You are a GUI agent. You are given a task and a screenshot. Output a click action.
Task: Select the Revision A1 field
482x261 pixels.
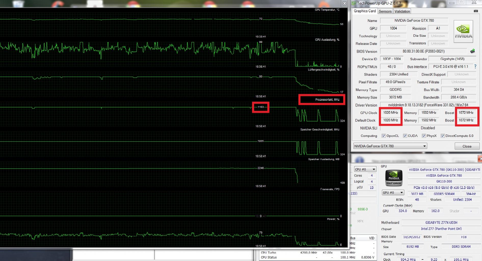[438, 28]
